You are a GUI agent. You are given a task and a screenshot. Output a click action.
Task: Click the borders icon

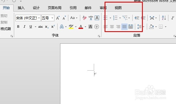pos(161,27)
